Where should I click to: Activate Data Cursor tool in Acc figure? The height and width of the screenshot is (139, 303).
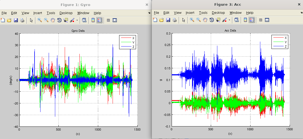tap(218, 20)
